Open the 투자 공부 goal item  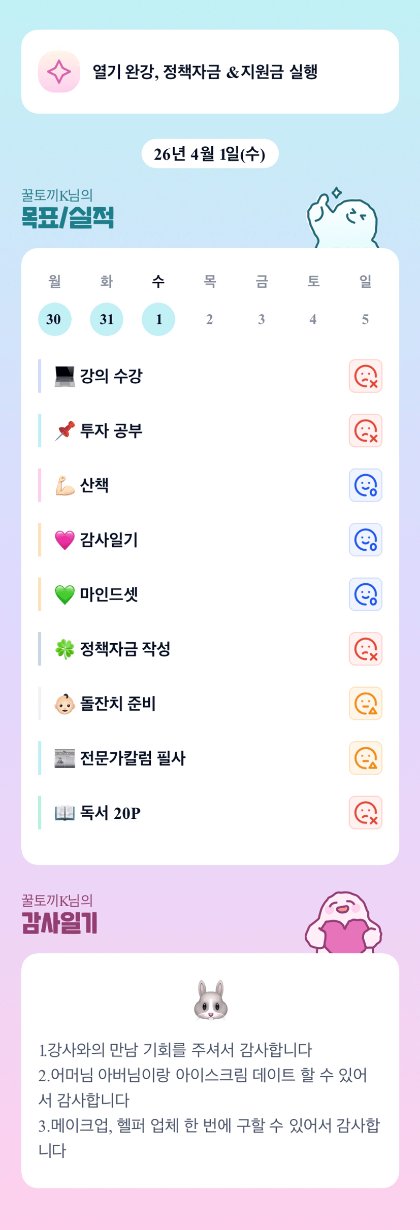(111, 431)
